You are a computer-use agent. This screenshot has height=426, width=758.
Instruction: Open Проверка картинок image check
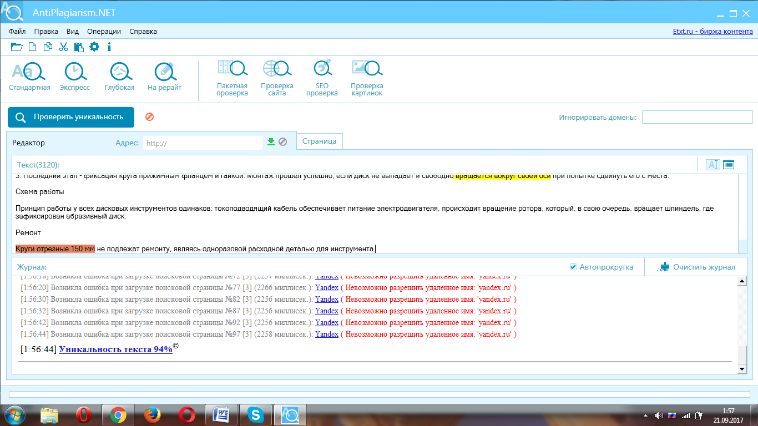(x=367, y=78)
